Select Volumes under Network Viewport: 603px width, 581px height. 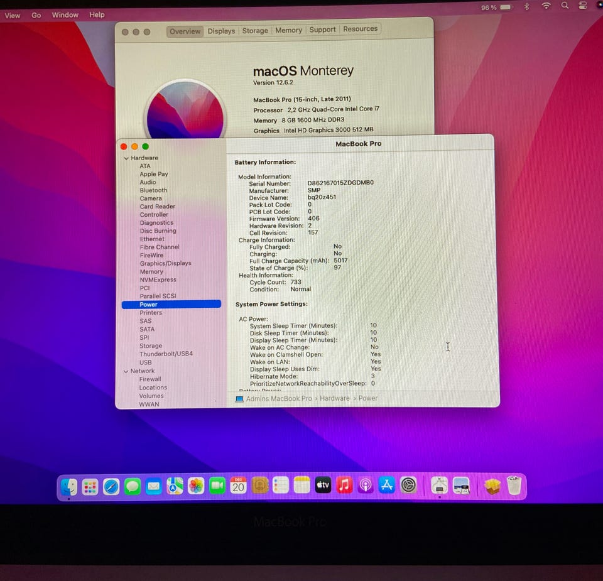pos(151,396)
